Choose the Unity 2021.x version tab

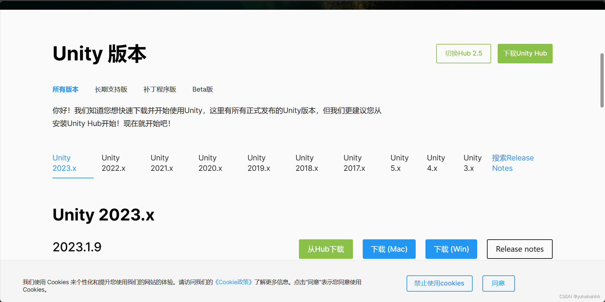[162, 163]
